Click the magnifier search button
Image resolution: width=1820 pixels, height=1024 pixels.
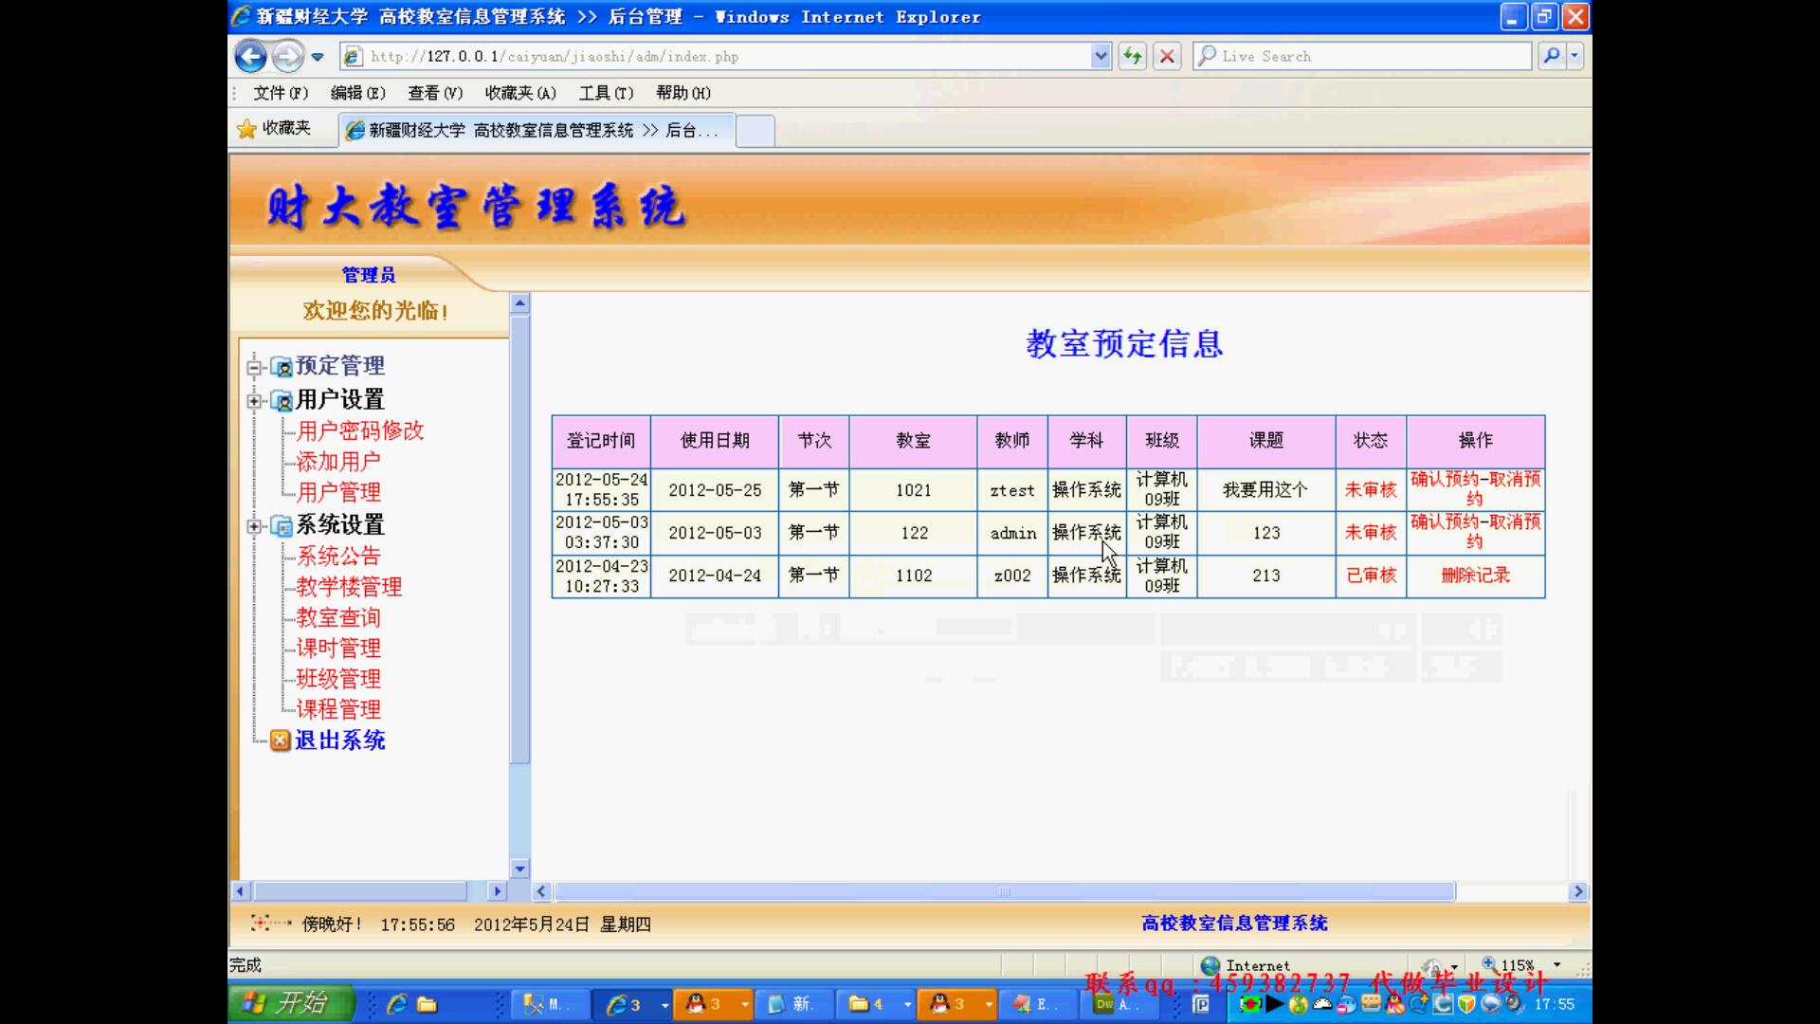click(1552, 55)
